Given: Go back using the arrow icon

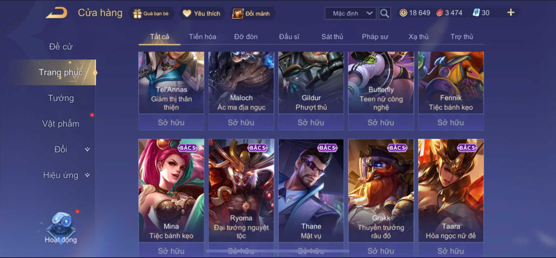Looking at the screenshot, I should [x=56, y=13].
